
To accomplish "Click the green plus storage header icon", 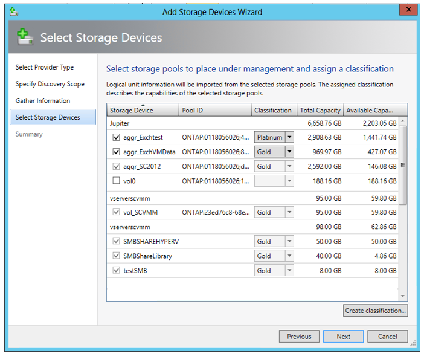I will [25, 38].
